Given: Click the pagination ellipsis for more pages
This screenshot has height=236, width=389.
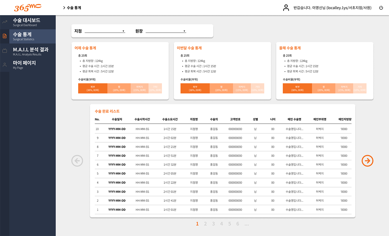Looking at the screenshot, I should 246,224.
